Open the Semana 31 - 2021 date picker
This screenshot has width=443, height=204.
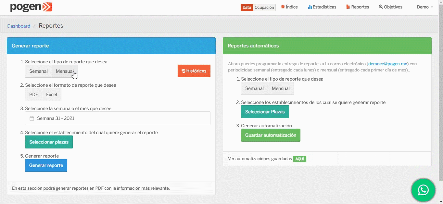coord(118,119)
